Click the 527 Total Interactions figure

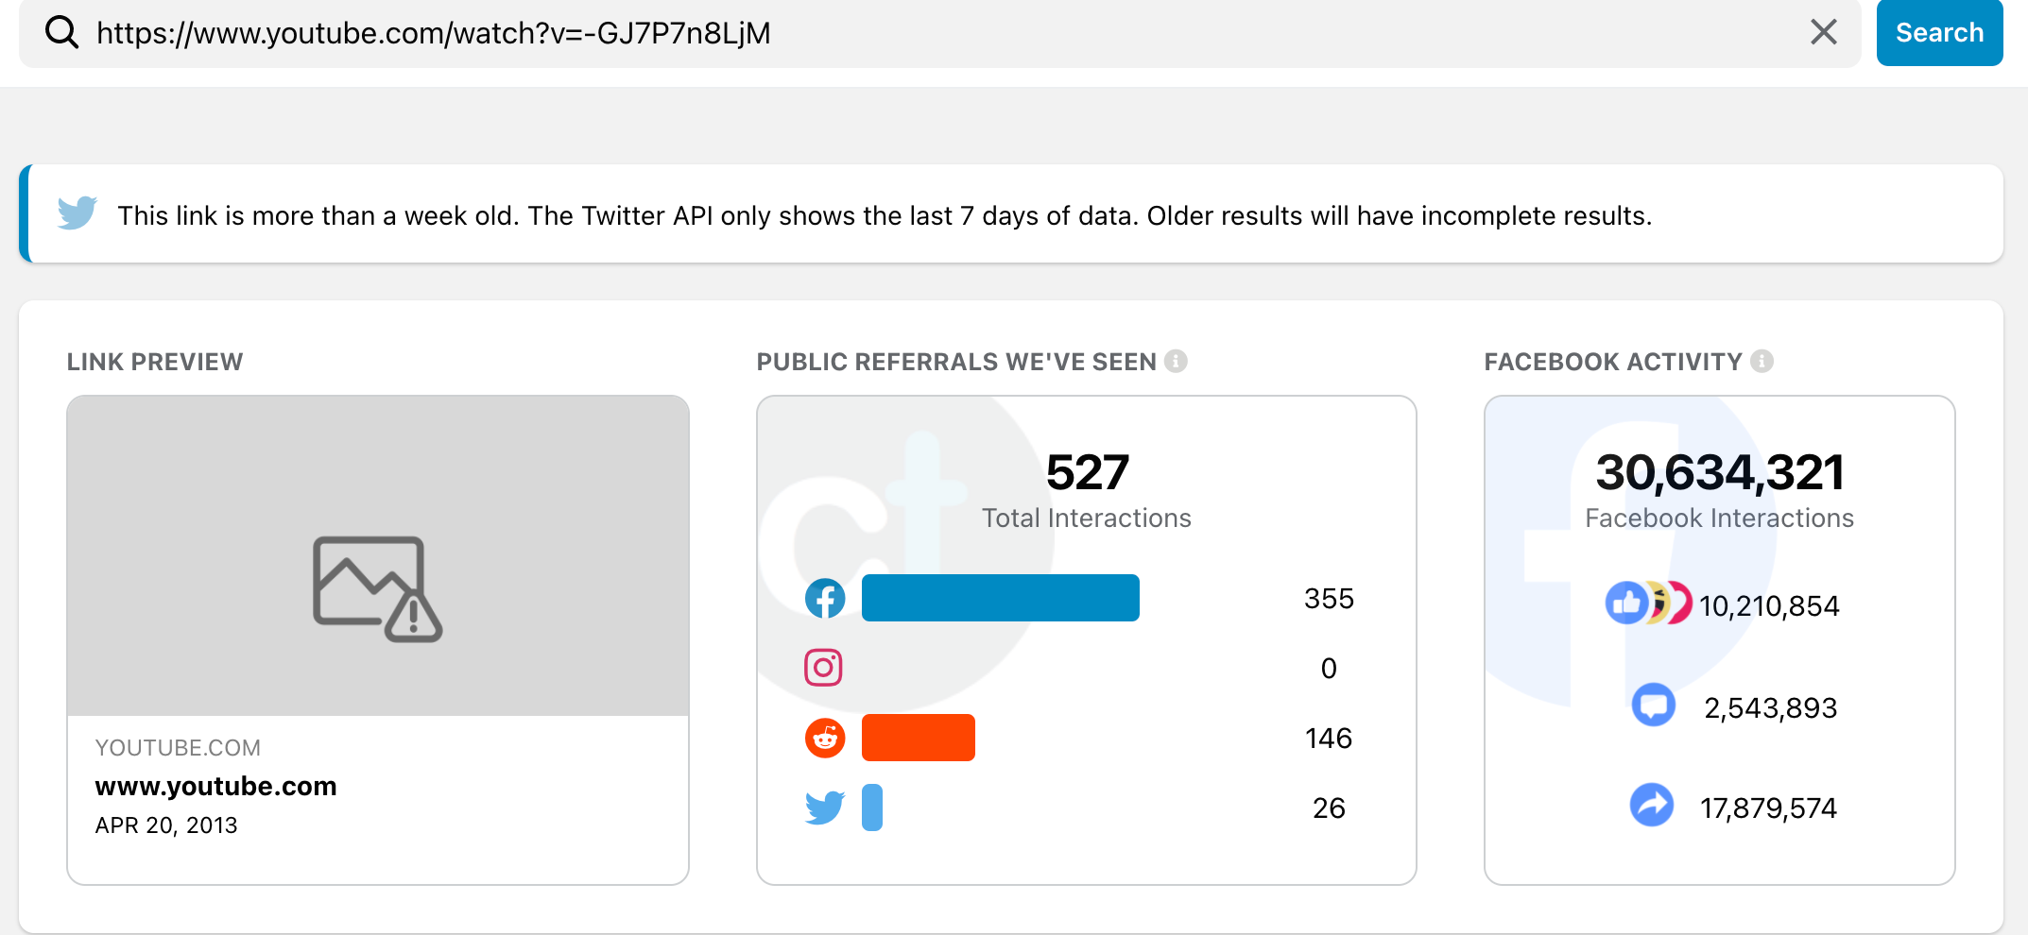click(1087, 472)
